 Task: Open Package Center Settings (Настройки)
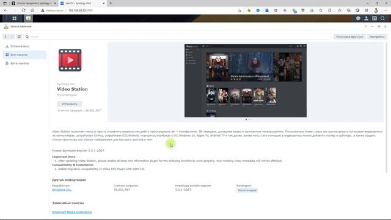click(377, 37)
